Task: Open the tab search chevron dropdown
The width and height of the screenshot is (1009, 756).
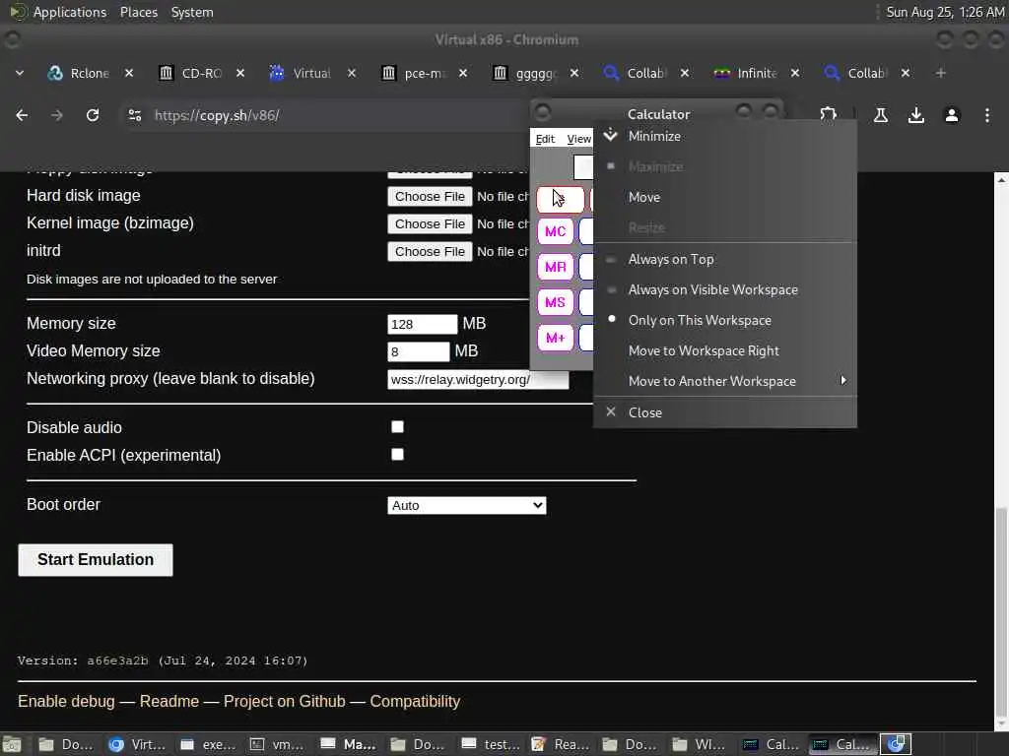Action: (20, 73)
